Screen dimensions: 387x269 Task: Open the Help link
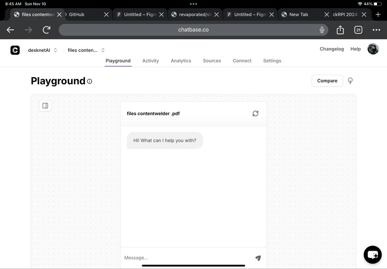(355, 49)
